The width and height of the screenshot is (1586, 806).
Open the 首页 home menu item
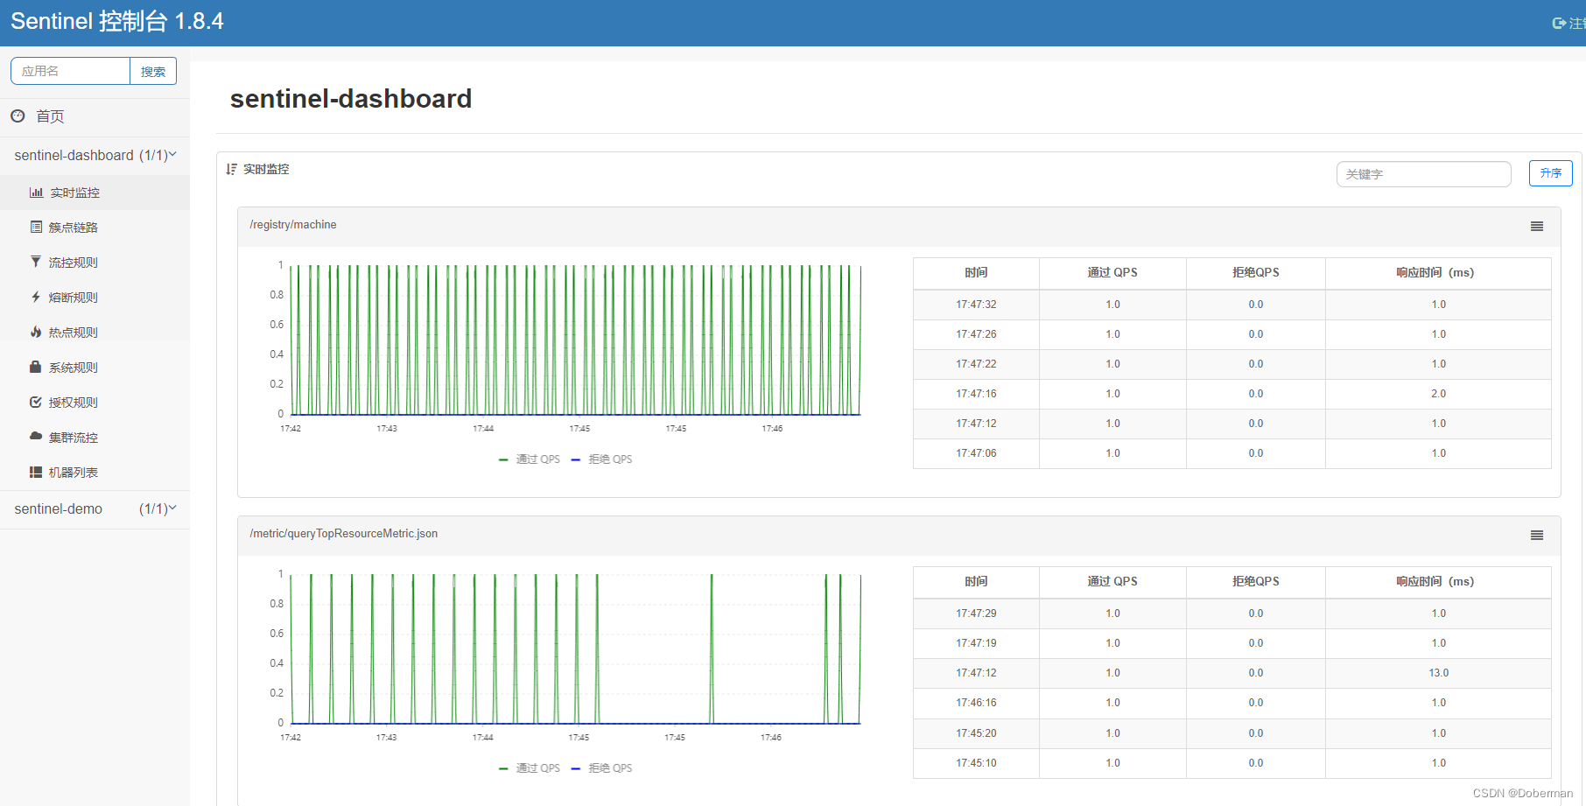point(95,116)
